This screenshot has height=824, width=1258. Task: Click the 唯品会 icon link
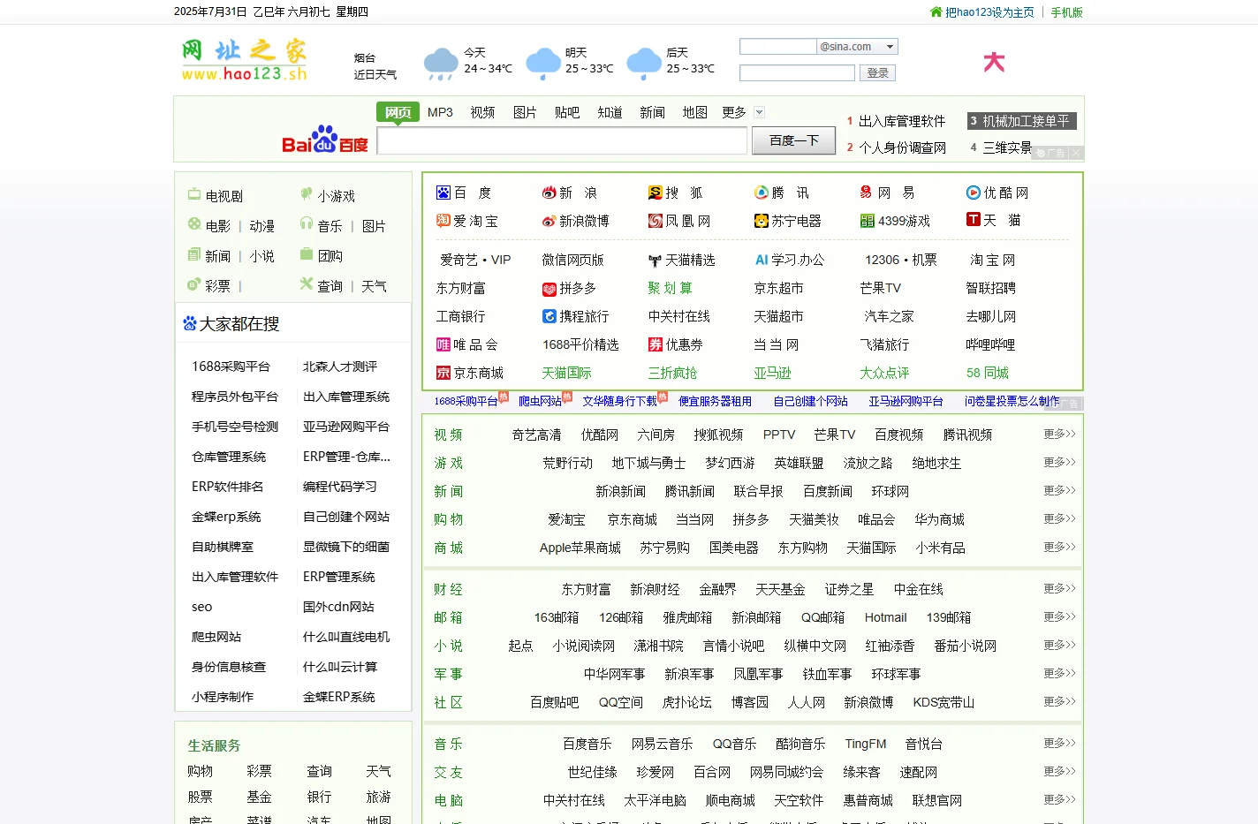tap(443, 344)
